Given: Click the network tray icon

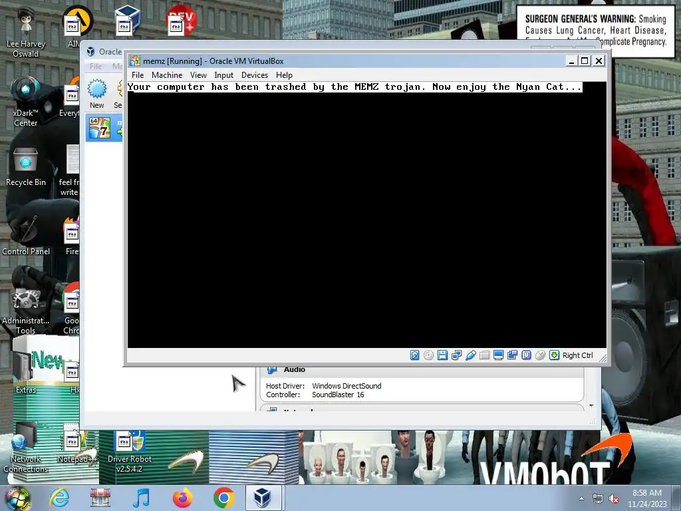Looking at the screenshot, I should tap(598, 499).
